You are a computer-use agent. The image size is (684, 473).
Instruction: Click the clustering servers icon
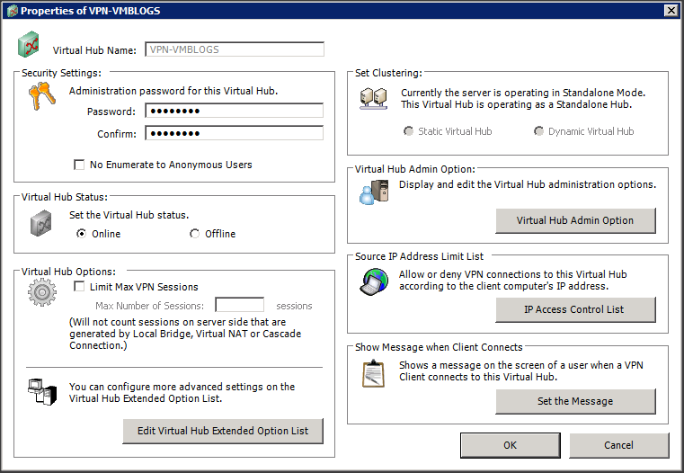tap(373, 99)
